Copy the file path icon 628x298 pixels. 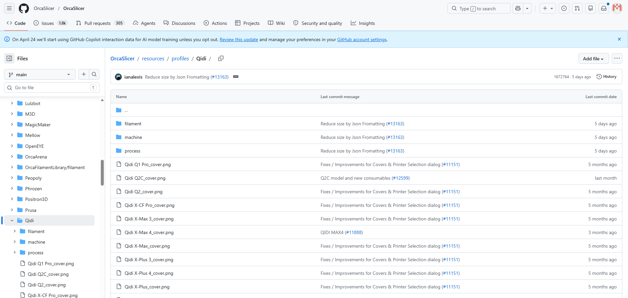221,58
